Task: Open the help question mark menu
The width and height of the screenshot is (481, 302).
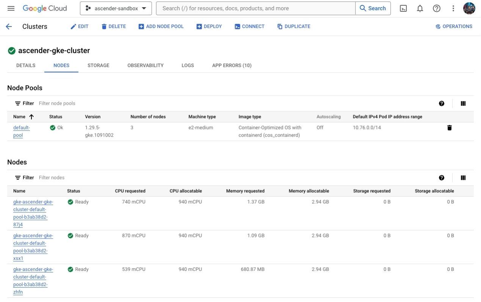Action: coord(437,8)
